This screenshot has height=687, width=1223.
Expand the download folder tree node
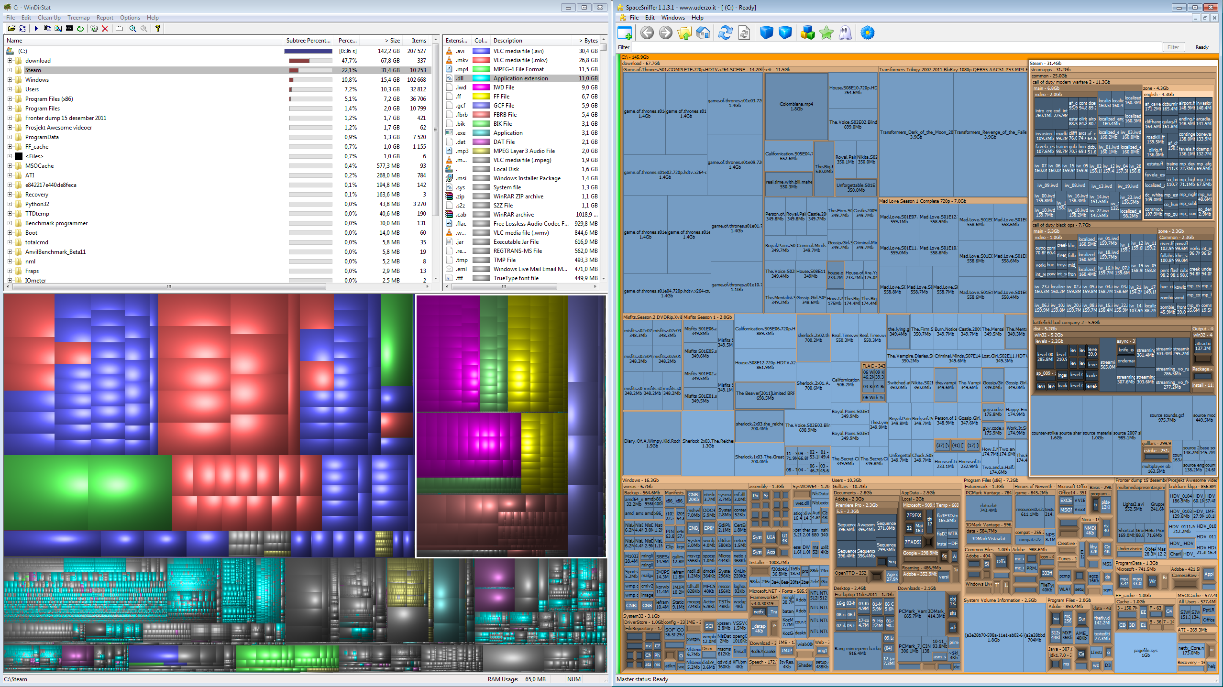(10, 61)
